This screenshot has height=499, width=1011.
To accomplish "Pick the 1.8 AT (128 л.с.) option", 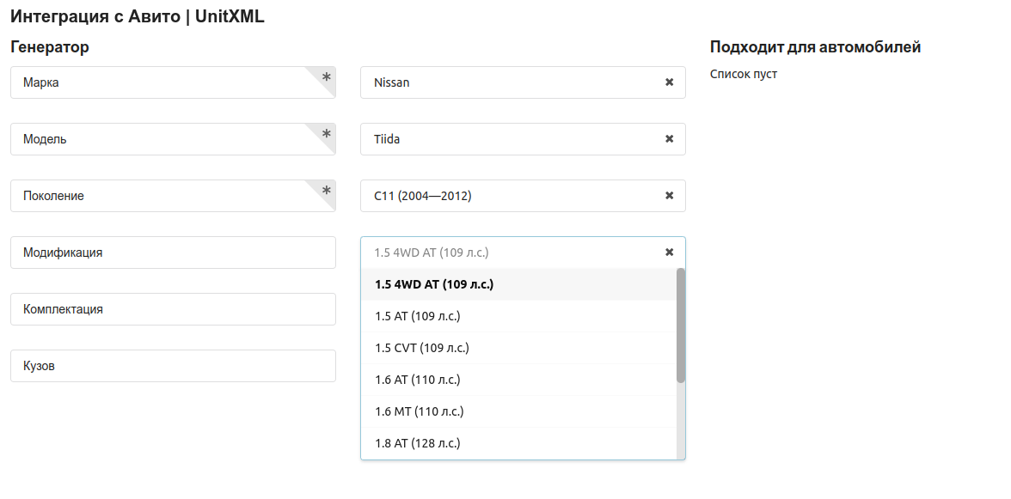I will (518, 443).
